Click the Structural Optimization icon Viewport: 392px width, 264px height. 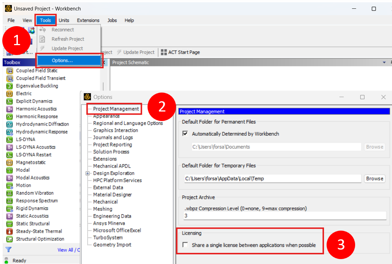point(10,239)
